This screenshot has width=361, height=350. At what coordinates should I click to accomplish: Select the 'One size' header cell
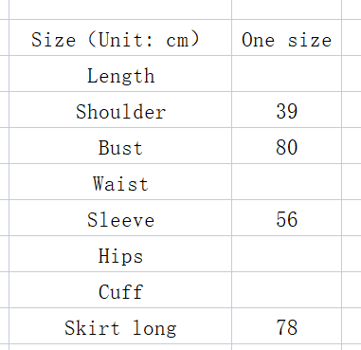pos(286,38)
